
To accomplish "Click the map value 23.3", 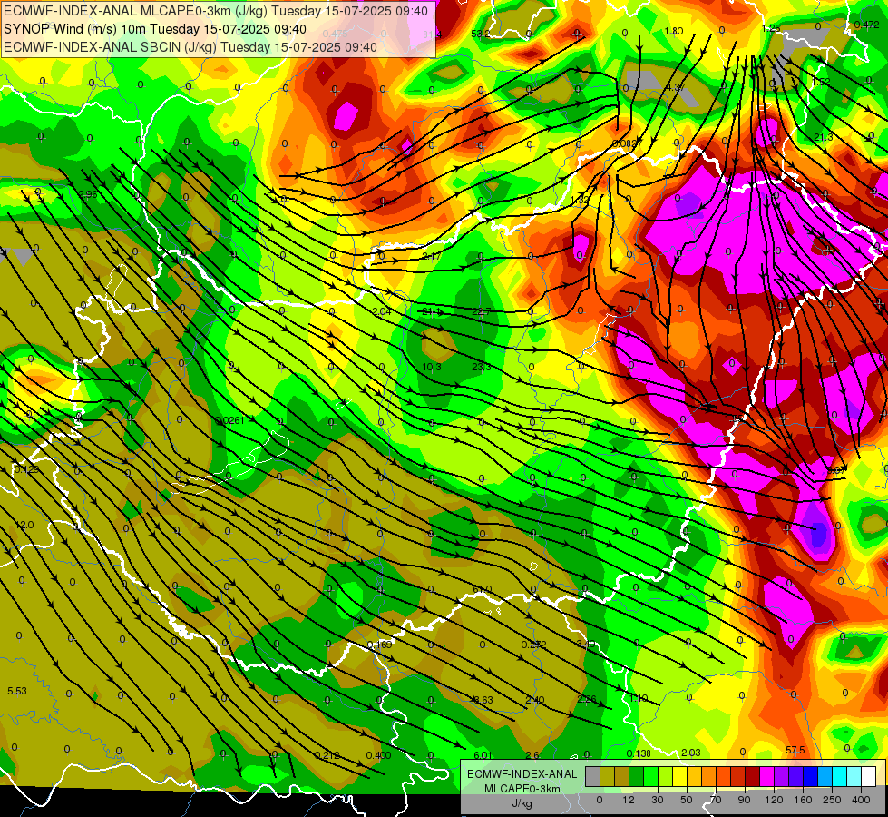I will pos(482,367).
